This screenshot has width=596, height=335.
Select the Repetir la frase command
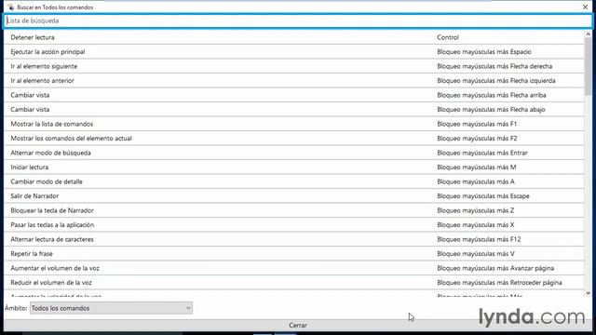click(x=294, y=254)
